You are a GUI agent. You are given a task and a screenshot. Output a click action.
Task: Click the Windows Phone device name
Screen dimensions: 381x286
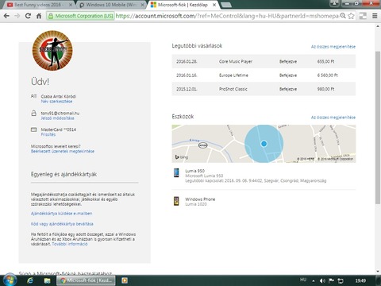(200, 199)
